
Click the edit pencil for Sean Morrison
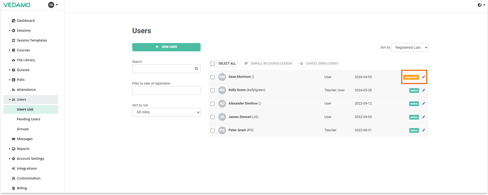click(x=424, y=77)
